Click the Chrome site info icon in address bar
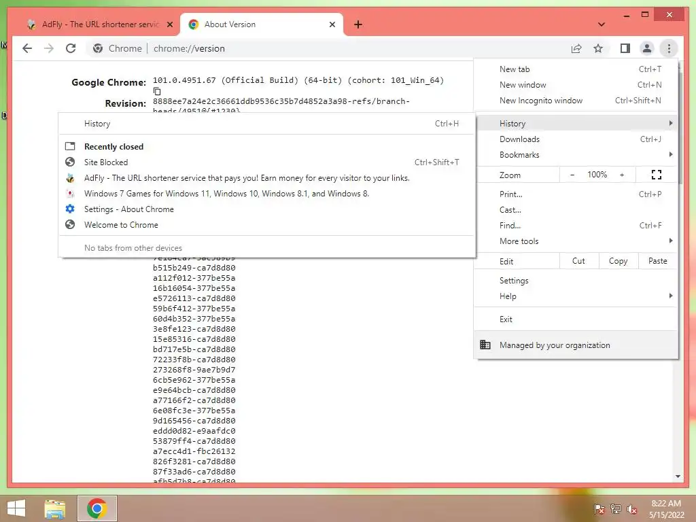The image size is (696, 522). click(x=98, y=48)
